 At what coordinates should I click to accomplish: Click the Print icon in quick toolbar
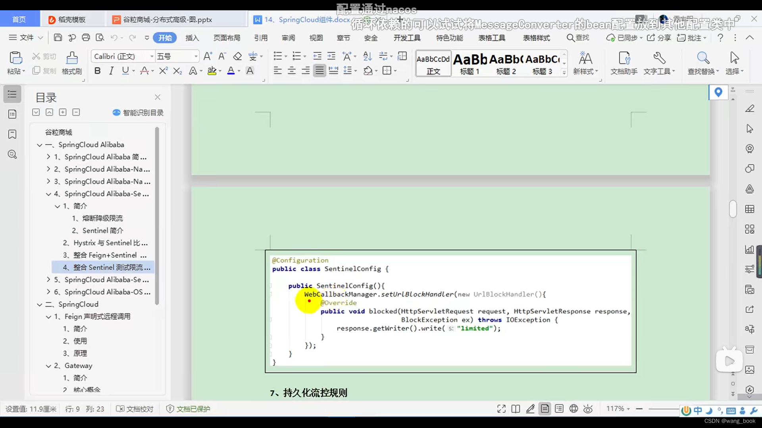(x=86, y=38)
